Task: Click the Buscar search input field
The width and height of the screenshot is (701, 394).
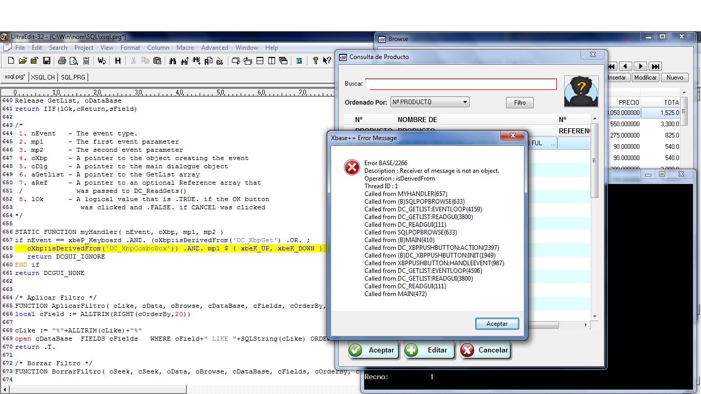Action: pyautogui.click(x=461, y=84)
